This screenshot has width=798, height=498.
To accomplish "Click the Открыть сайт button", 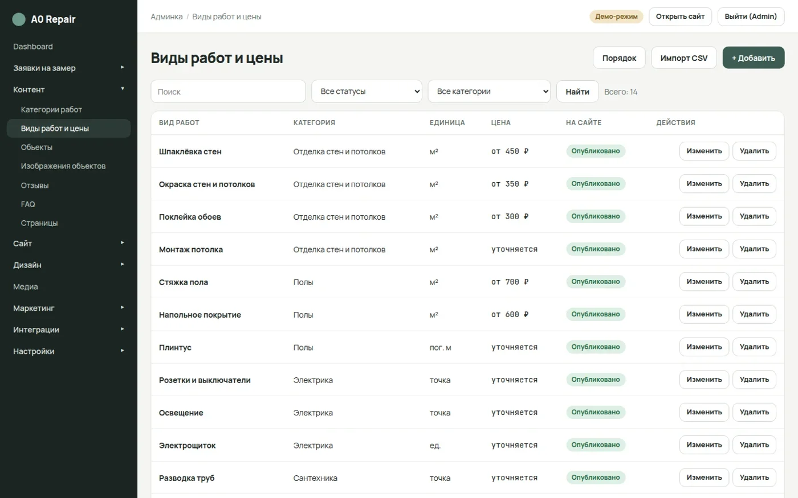I will click(680, 17).
